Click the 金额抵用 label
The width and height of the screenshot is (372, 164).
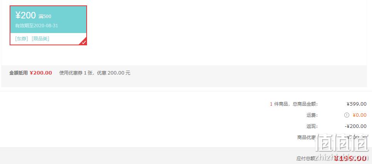tap(18, 73)
